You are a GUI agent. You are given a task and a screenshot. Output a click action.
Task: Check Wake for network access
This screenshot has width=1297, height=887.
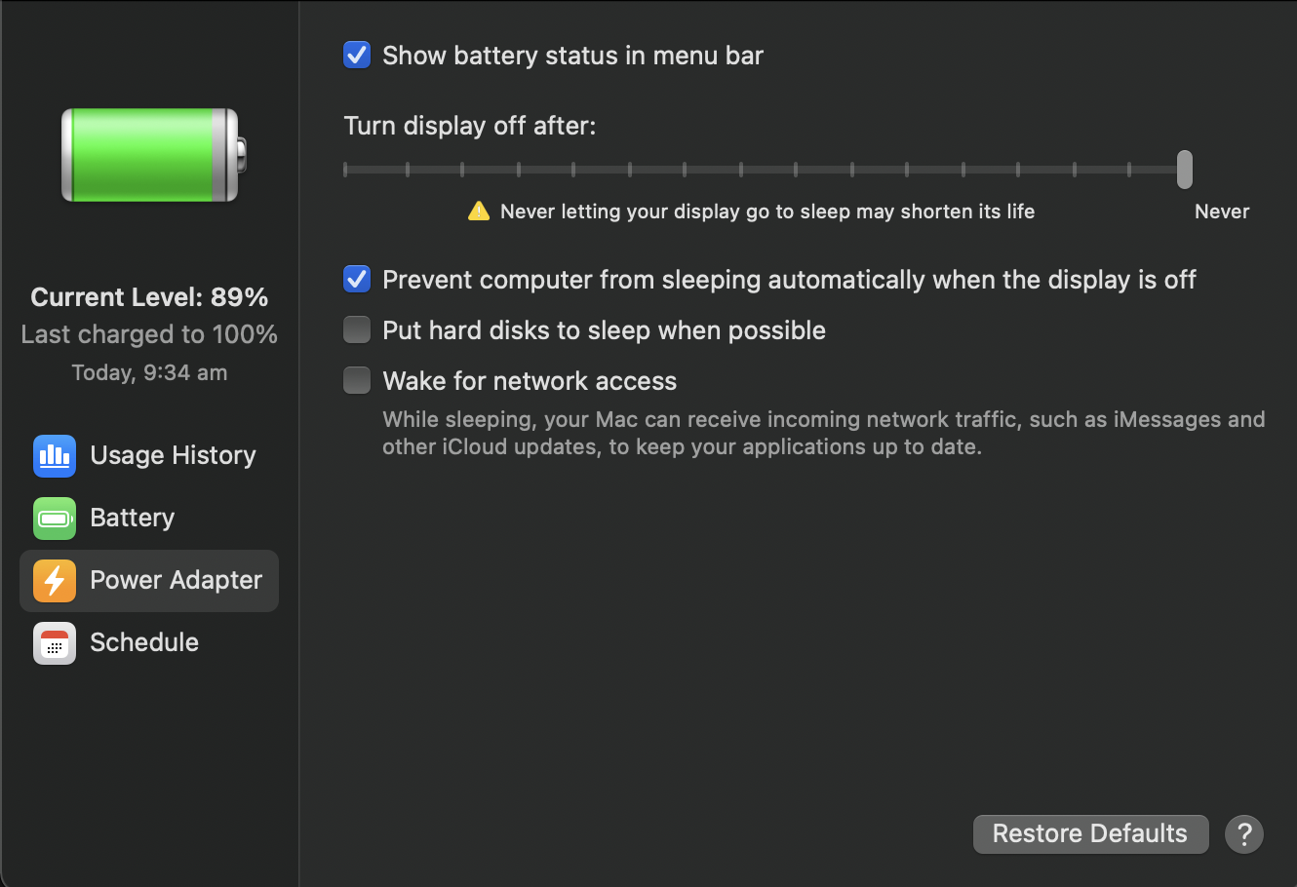tap(357, 381)
